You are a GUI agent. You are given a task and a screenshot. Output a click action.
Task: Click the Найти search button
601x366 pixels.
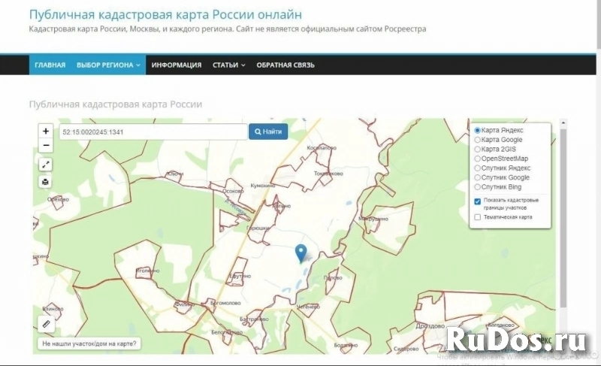click(x=268, y=132)
